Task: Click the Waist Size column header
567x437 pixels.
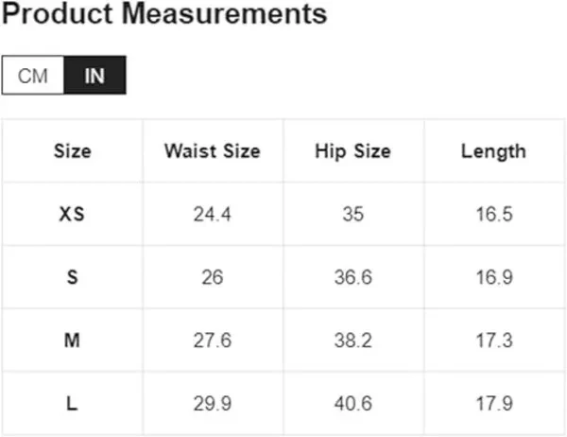Action: point(212,151)
